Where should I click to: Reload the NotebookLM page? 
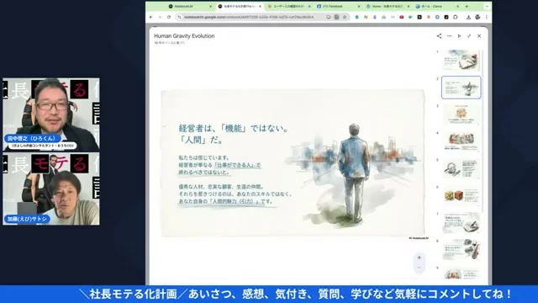click(169, 17)
